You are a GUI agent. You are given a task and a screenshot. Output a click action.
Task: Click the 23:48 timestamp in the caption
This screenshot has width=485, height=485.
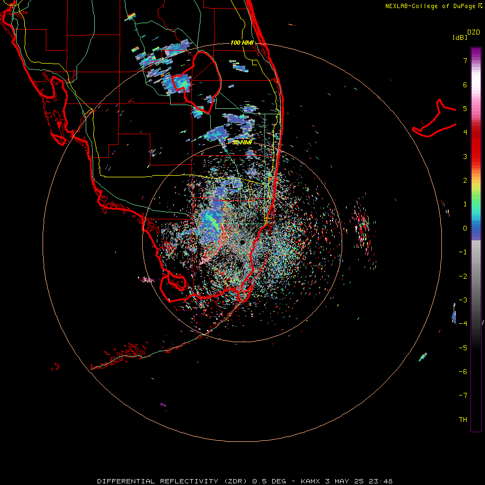click(x=380, y=481)
